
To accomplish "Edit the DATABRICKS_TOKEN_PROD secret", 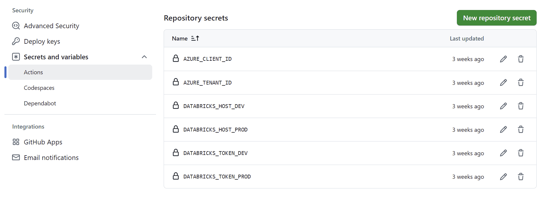I will [x=503, y=176].
